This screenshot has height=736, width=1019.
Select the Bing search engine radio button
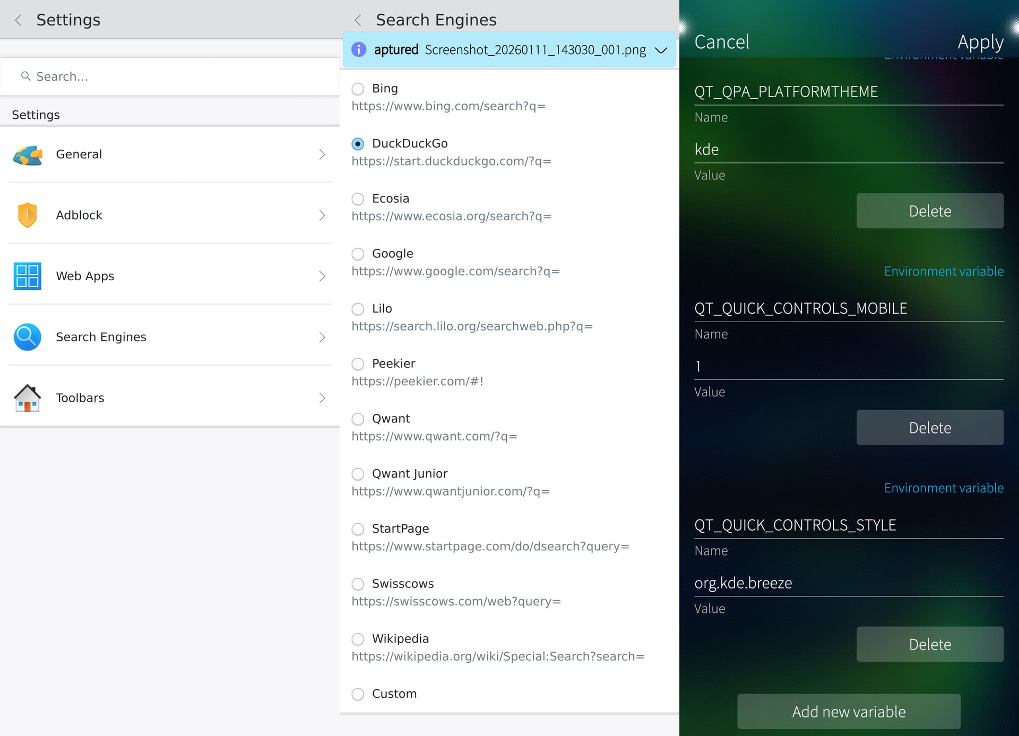(x=358, y=89)
